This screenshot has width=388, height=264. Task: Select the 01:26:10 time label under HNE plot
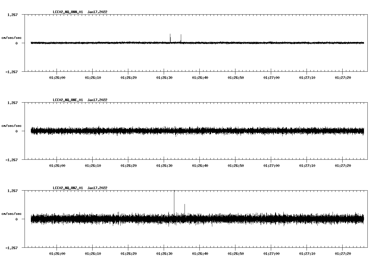click(x=93, y=166)
